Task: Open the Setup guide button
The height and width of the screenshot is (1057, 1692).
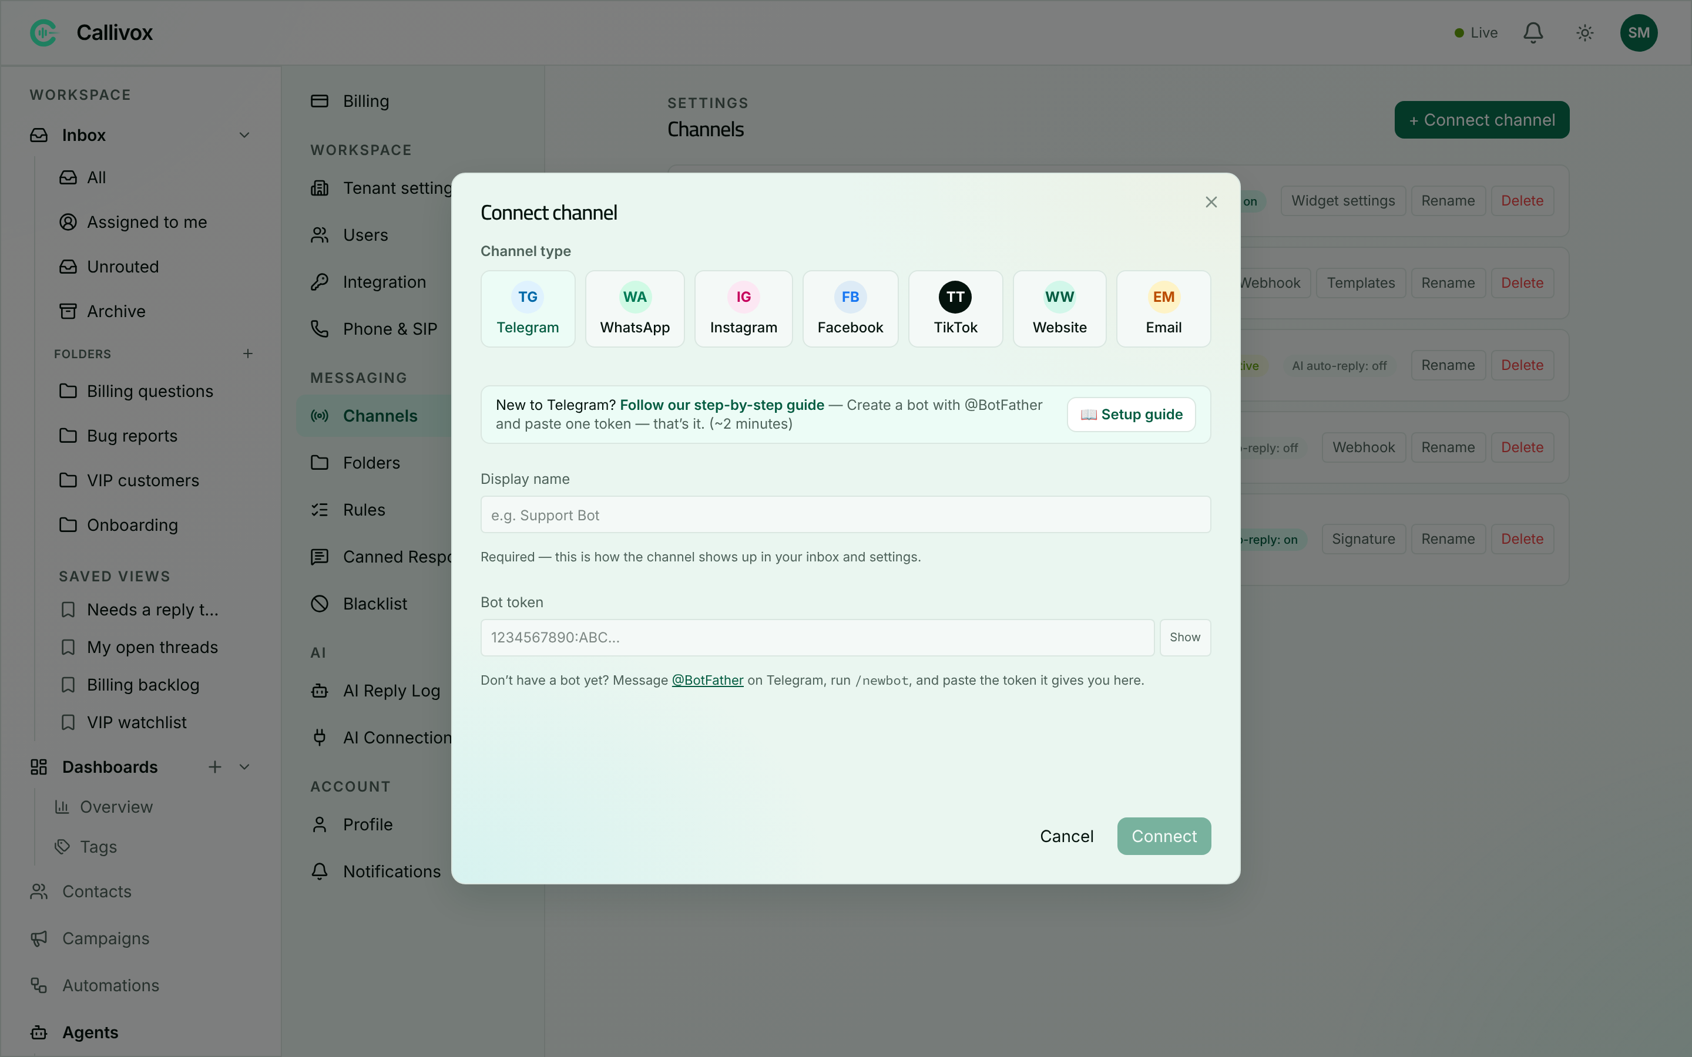Action: tap(1132, 415)
